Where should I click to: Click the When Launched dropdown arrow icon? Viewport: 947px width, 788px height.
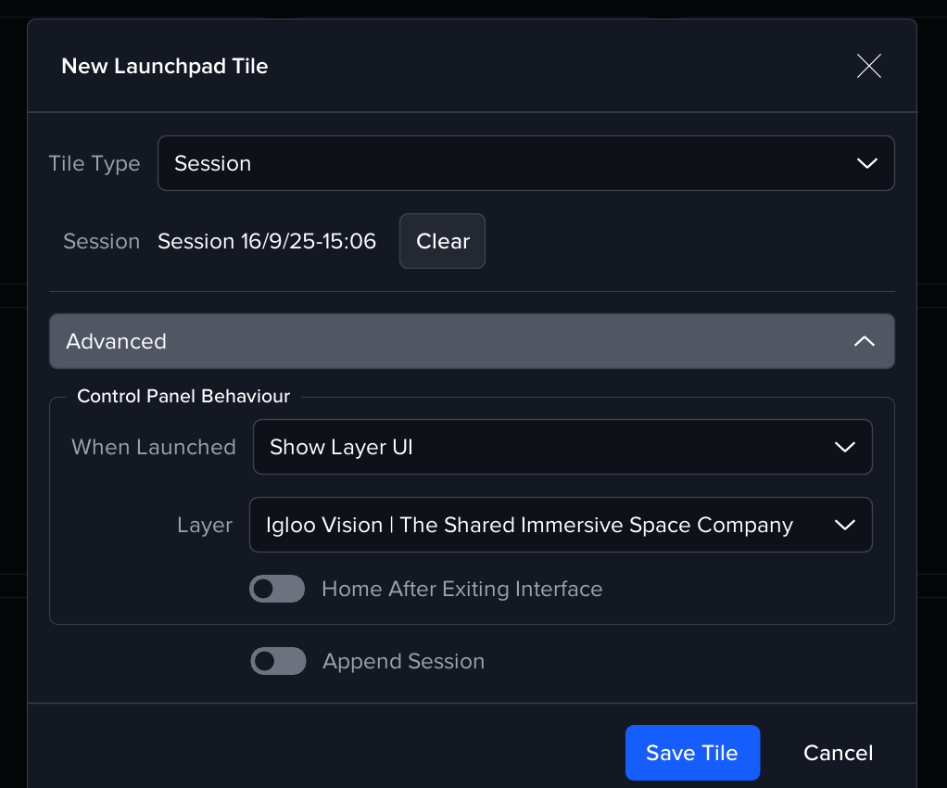(844, 447)
